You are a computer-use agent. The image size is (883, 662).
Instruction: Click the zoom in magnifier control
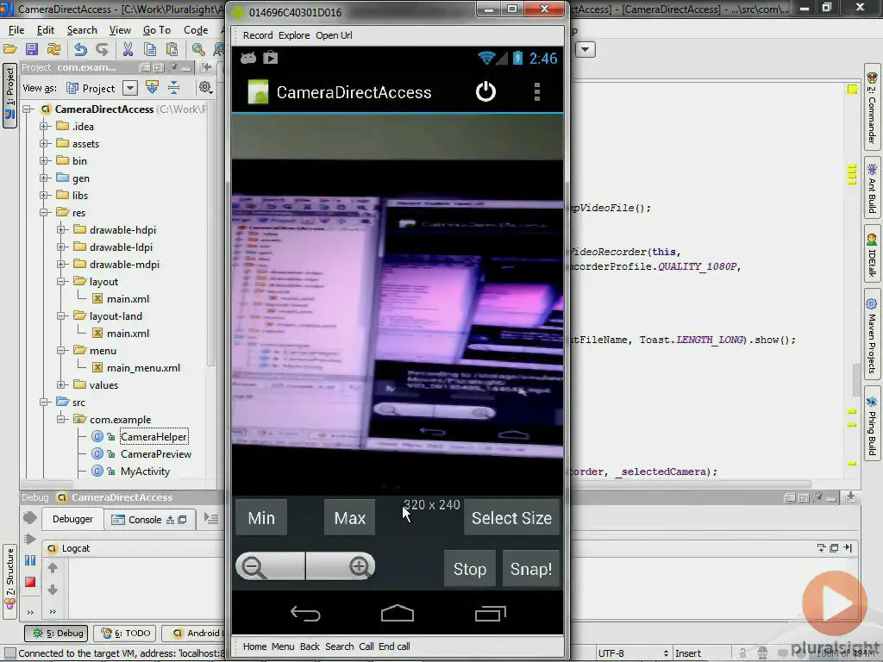pos(360,566)
